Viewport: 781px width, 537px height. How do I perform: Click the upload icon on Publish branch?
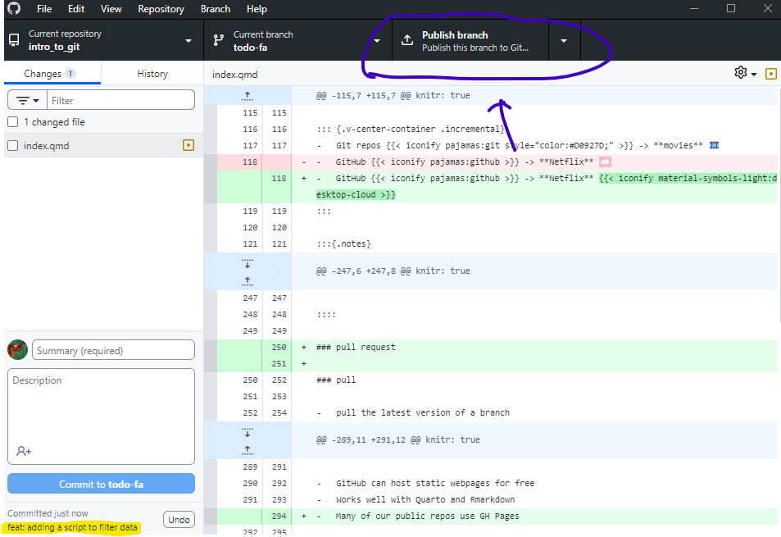tap(407, 39)
